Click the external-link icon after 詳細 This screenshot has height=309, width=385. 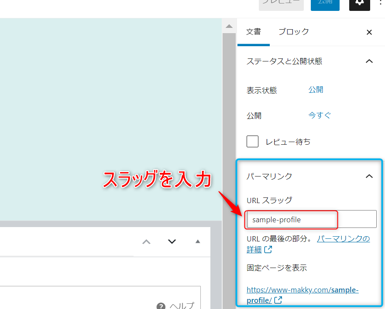[268, 249]
